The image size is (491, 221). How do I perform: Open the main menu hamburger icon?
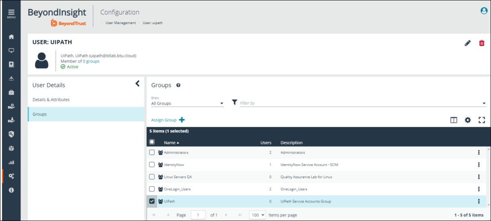[x=11, y=13]
